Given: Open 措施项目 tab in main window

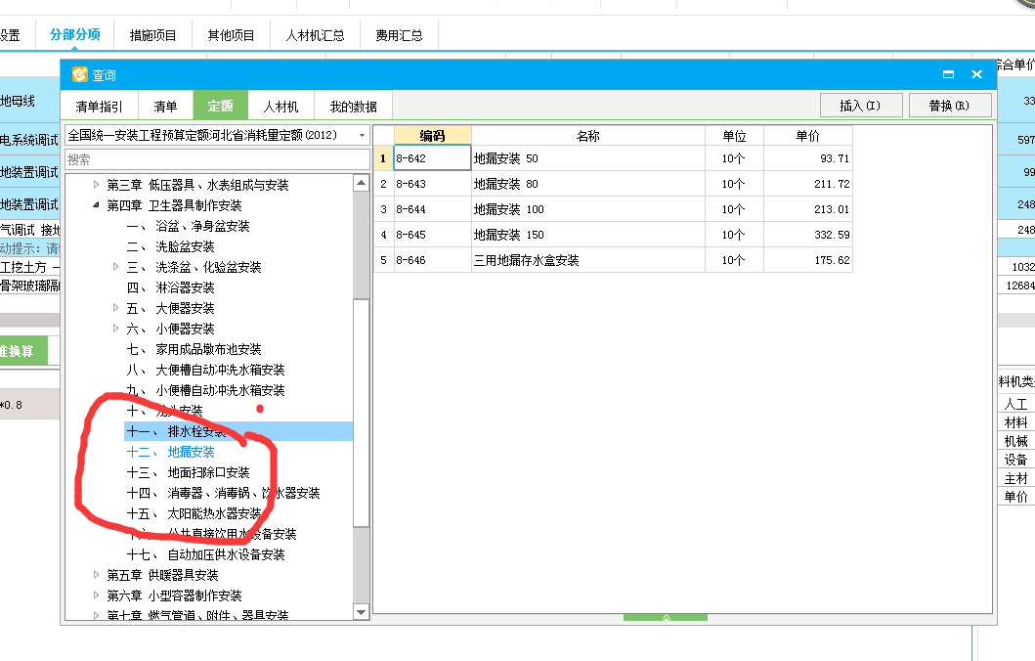Looking at the screenshot, I should tap(152, 35).
